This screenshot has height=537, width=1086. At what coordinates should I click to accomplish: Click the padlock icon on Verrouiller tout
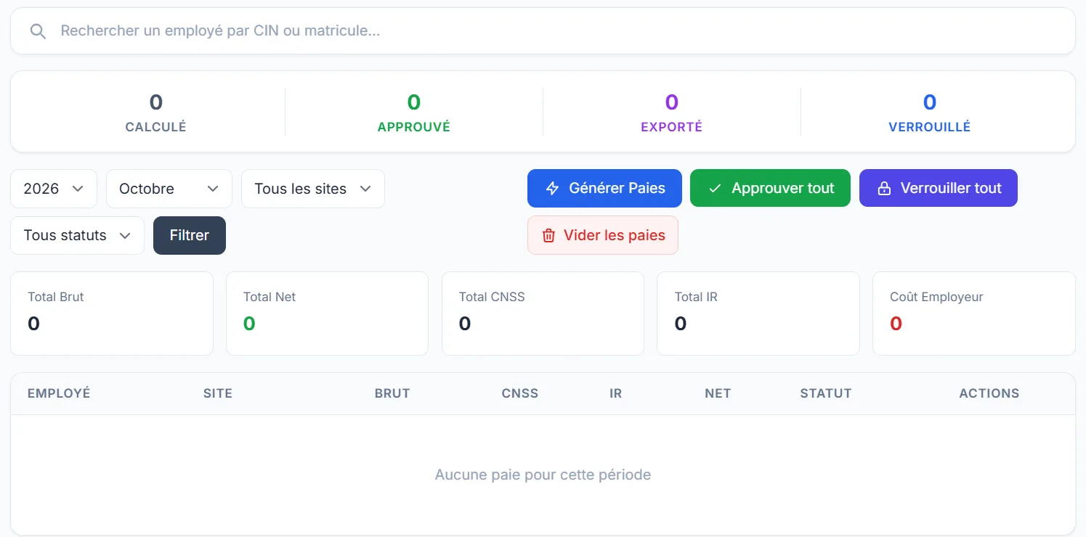pyautogui.click(x=884, y=189)
